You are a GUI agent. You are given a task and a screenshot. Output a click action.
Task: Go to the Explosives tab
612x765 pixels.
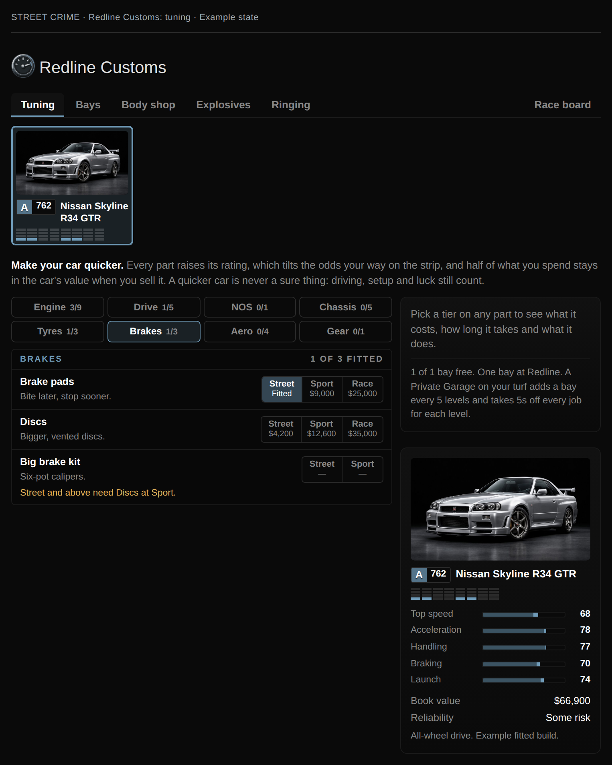click(223, 105)
